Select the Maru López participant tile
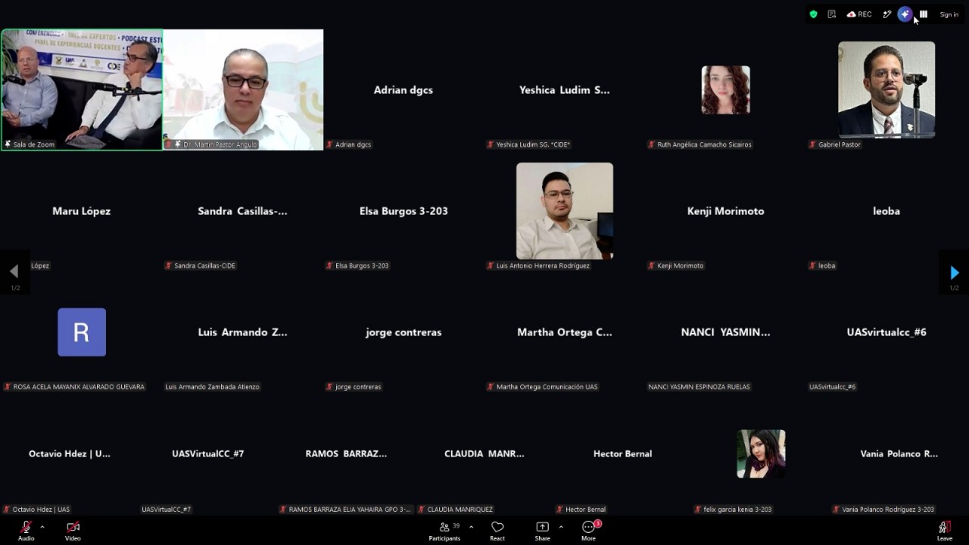Viewport: 969px width, 545px height. pos(82,211)
